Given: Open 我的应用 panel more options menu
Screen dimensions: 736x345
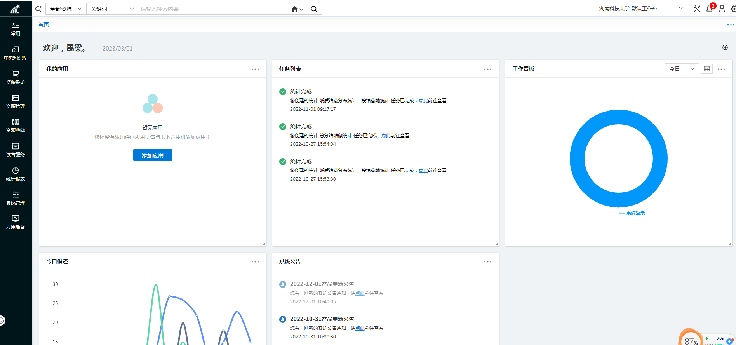Looking at the screenshot, I should tap(255, 69).
